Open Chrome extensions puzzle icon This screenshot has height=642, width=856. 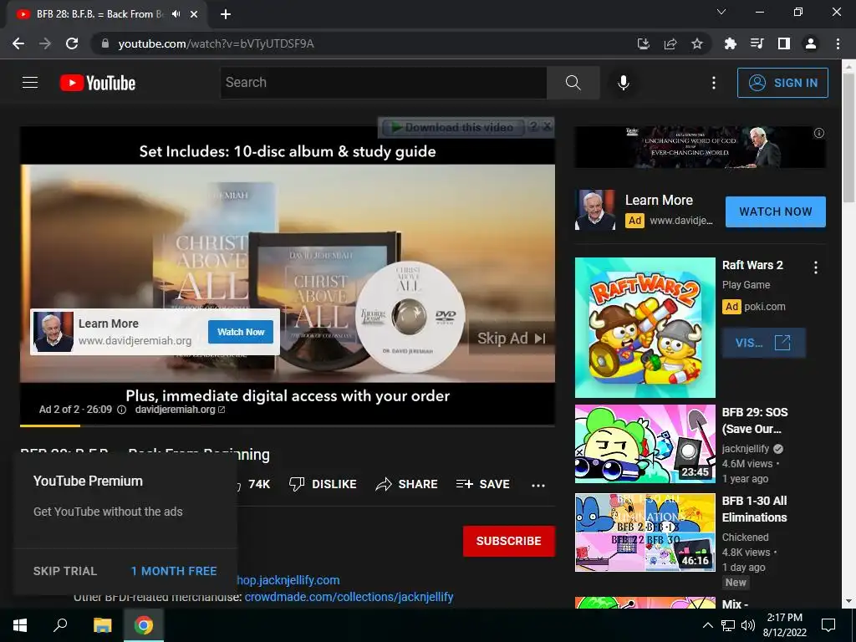pyautogui.click(x=730, y=43)
